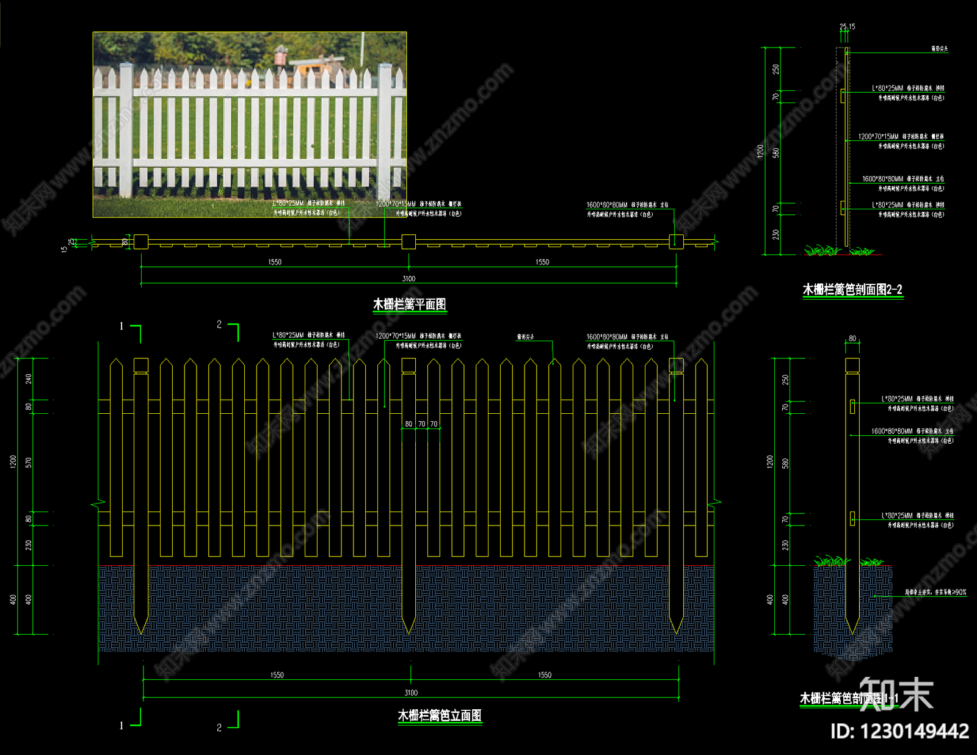Select the 3100 dimension in the plan view
Screen dimensions: 977x755
pos(409,278)
